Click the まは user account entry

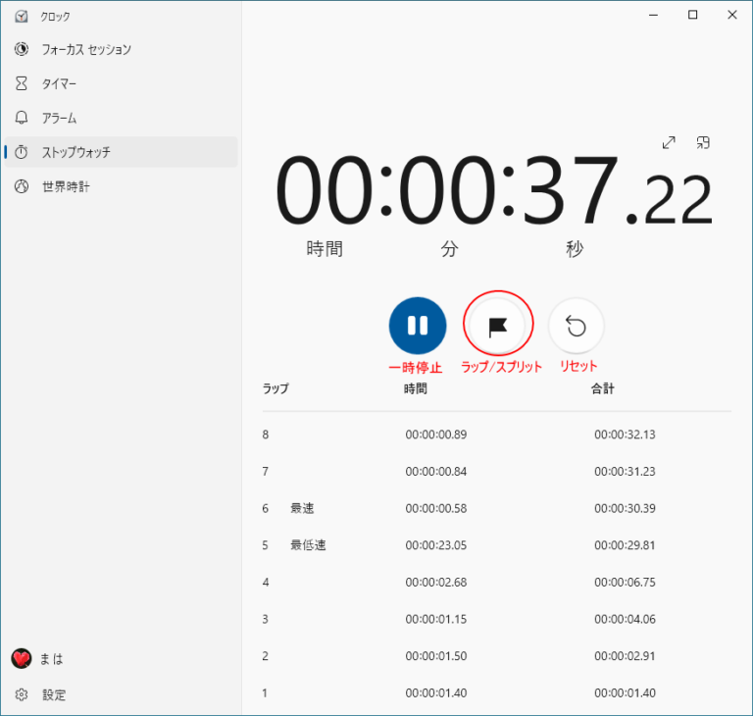pyautogui.click(x=51, y=659)
